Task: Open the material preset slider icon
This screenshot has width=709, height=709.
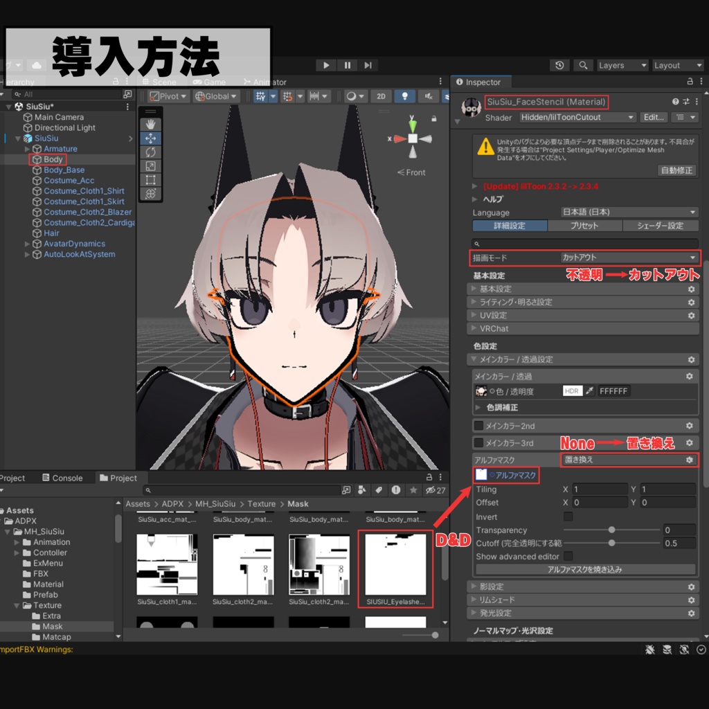Action: (x=685, y=102)
